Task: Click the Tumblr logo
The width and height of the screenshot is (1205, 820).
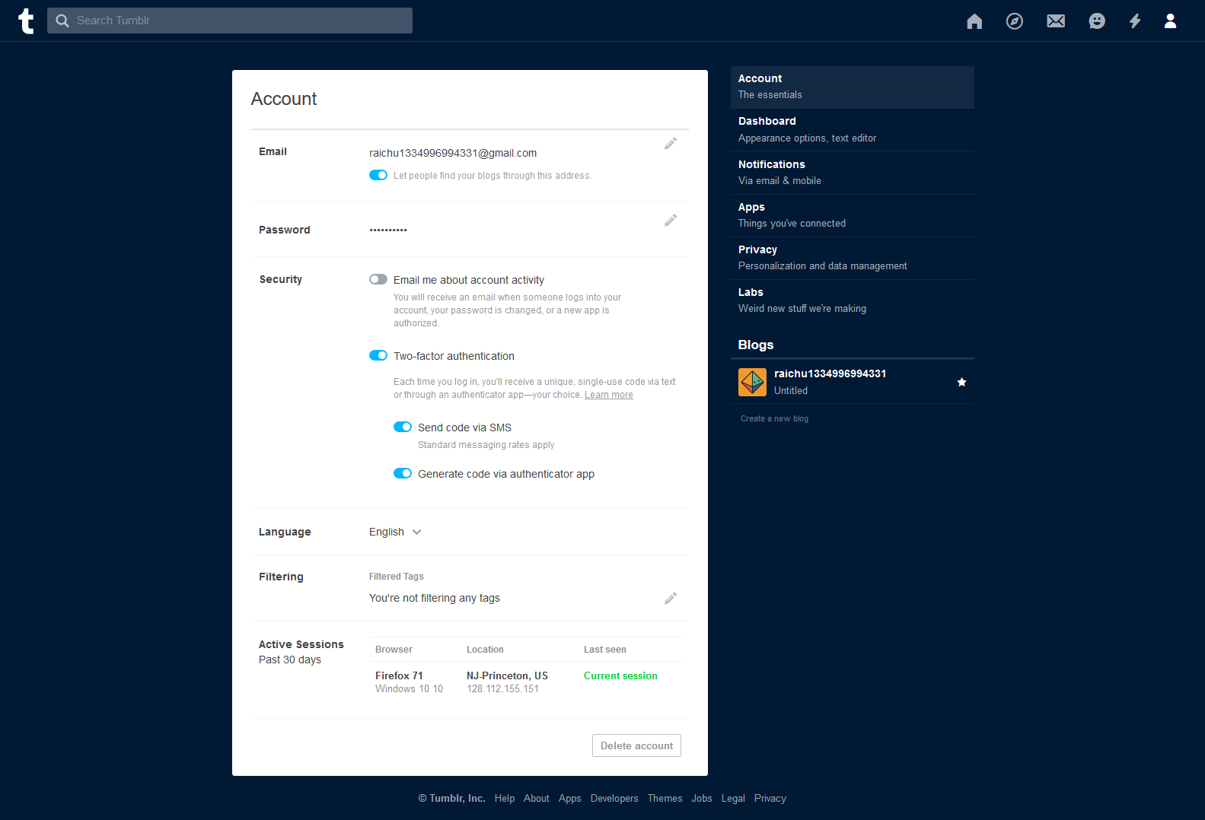Action: pos(26,21)
